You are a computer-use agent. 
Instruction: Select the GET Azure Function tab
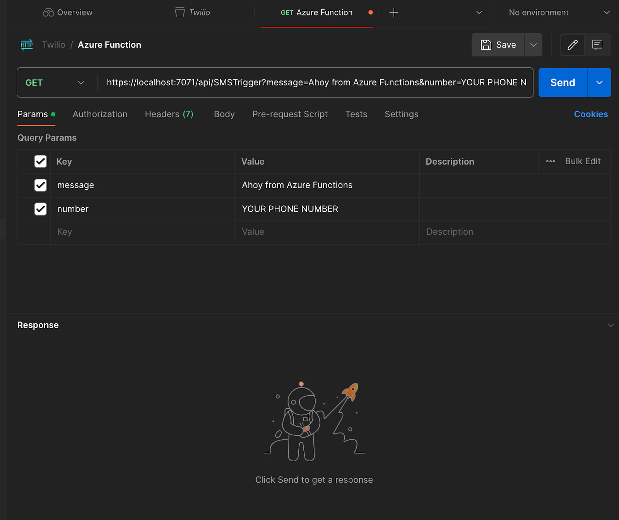pos(316,12)
